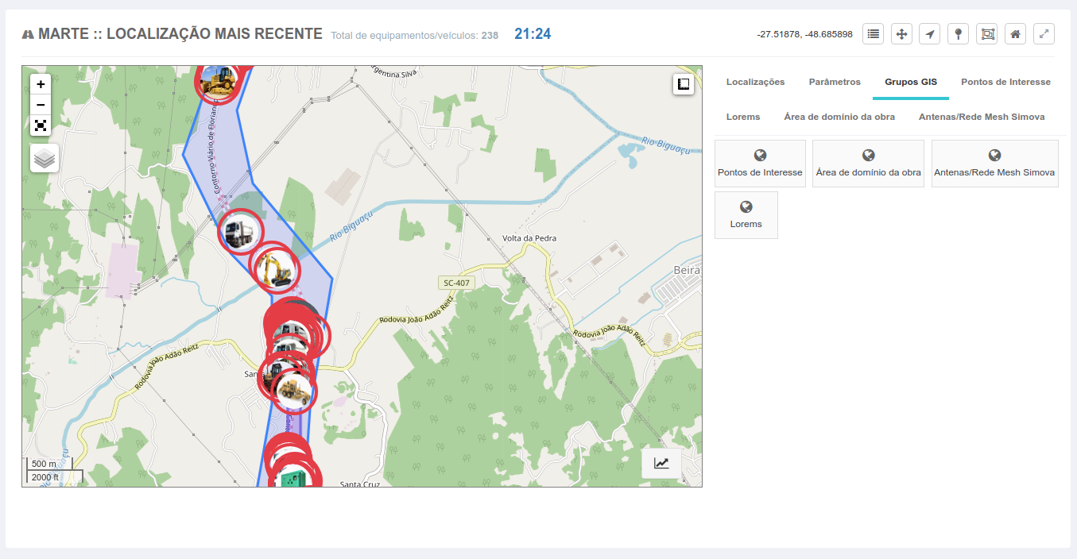Screen dimensions: 1077x559
Task: Click the Lorems group button
Action: (746, 215)
